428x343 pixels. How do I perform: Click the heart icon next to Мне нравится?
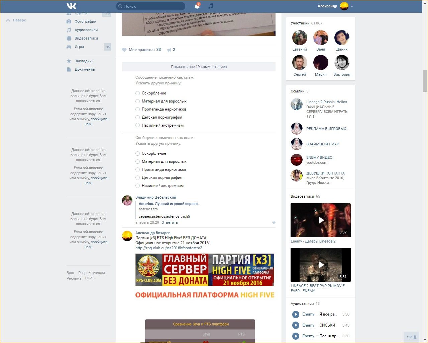(124, 50)
